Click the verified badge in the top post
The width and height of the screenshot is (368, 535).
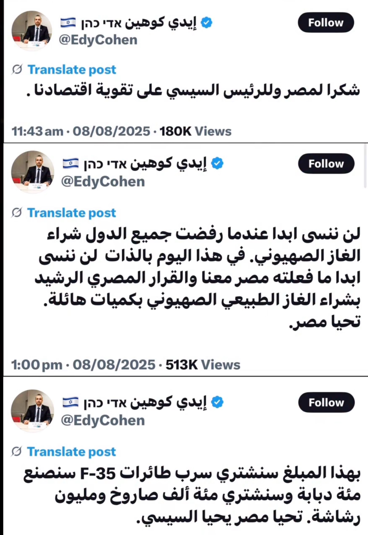tap(207, 23)
